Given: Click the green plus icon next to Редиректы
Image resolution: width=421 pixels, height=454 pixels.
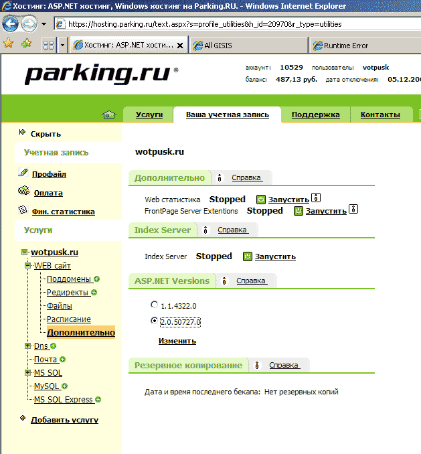Looking at the screenshot, I should [x=94, y=293].
